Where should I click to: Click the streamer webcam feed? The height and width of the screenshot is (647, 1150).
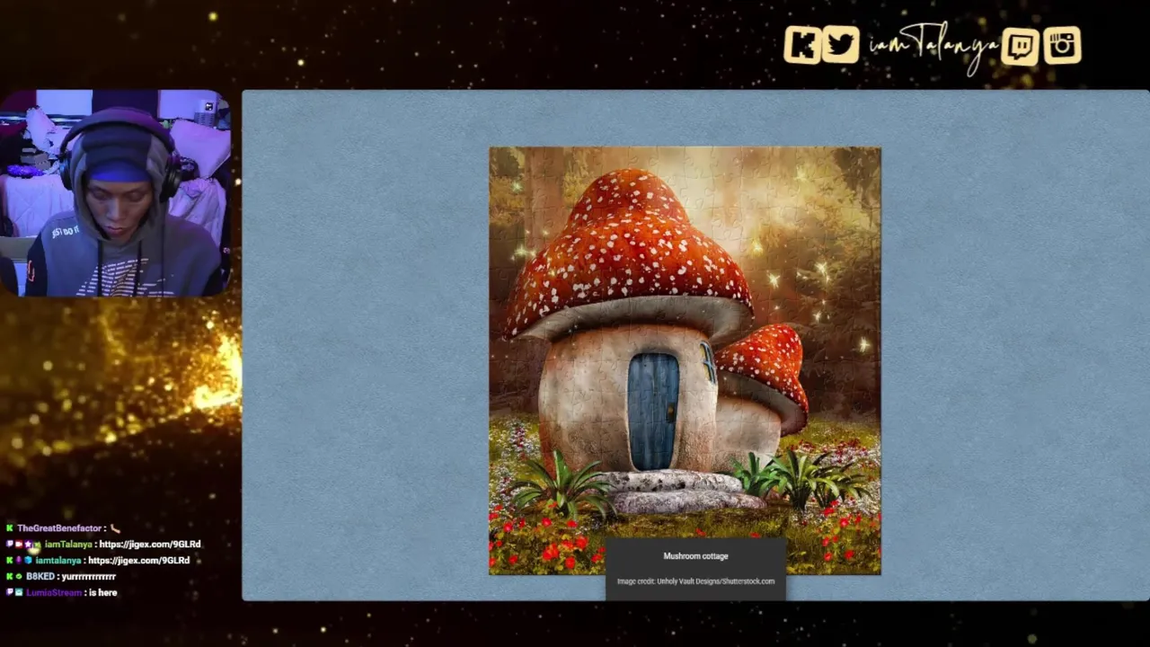point(115,192)
